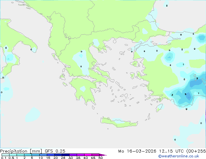
Task: Click the '10' legend scale label
Action: tap(41, 158)
